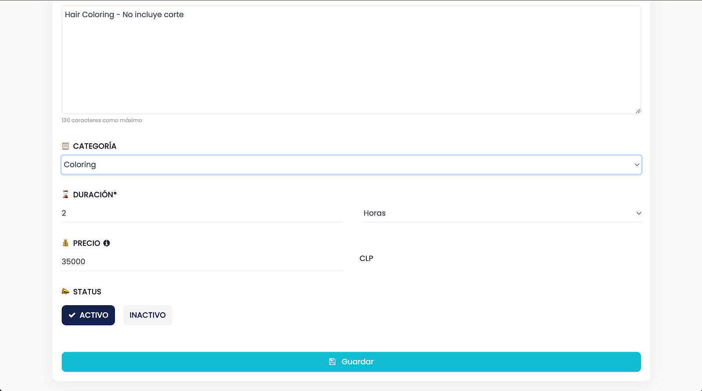The height and width of the screenshot is (391, 702).
Task: Open the info tooltip icon next to PRECIO
Action: click(107, 243)
